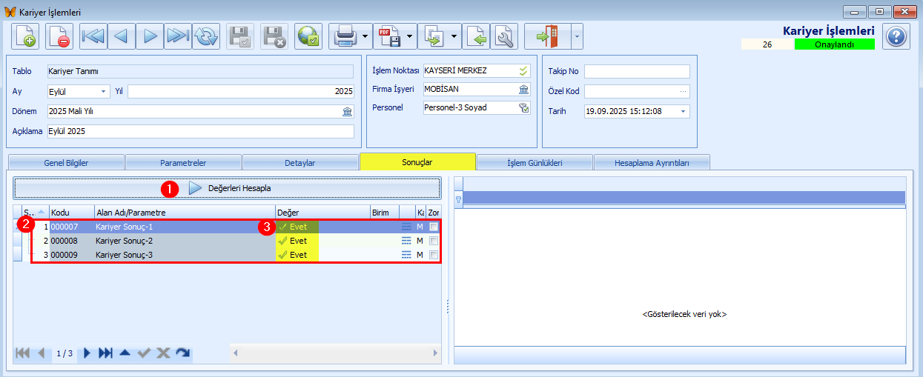The height and width of the screenshot is (377, 923).
Task: Open the dropdown next to exit door
Action: click(577, 36)
